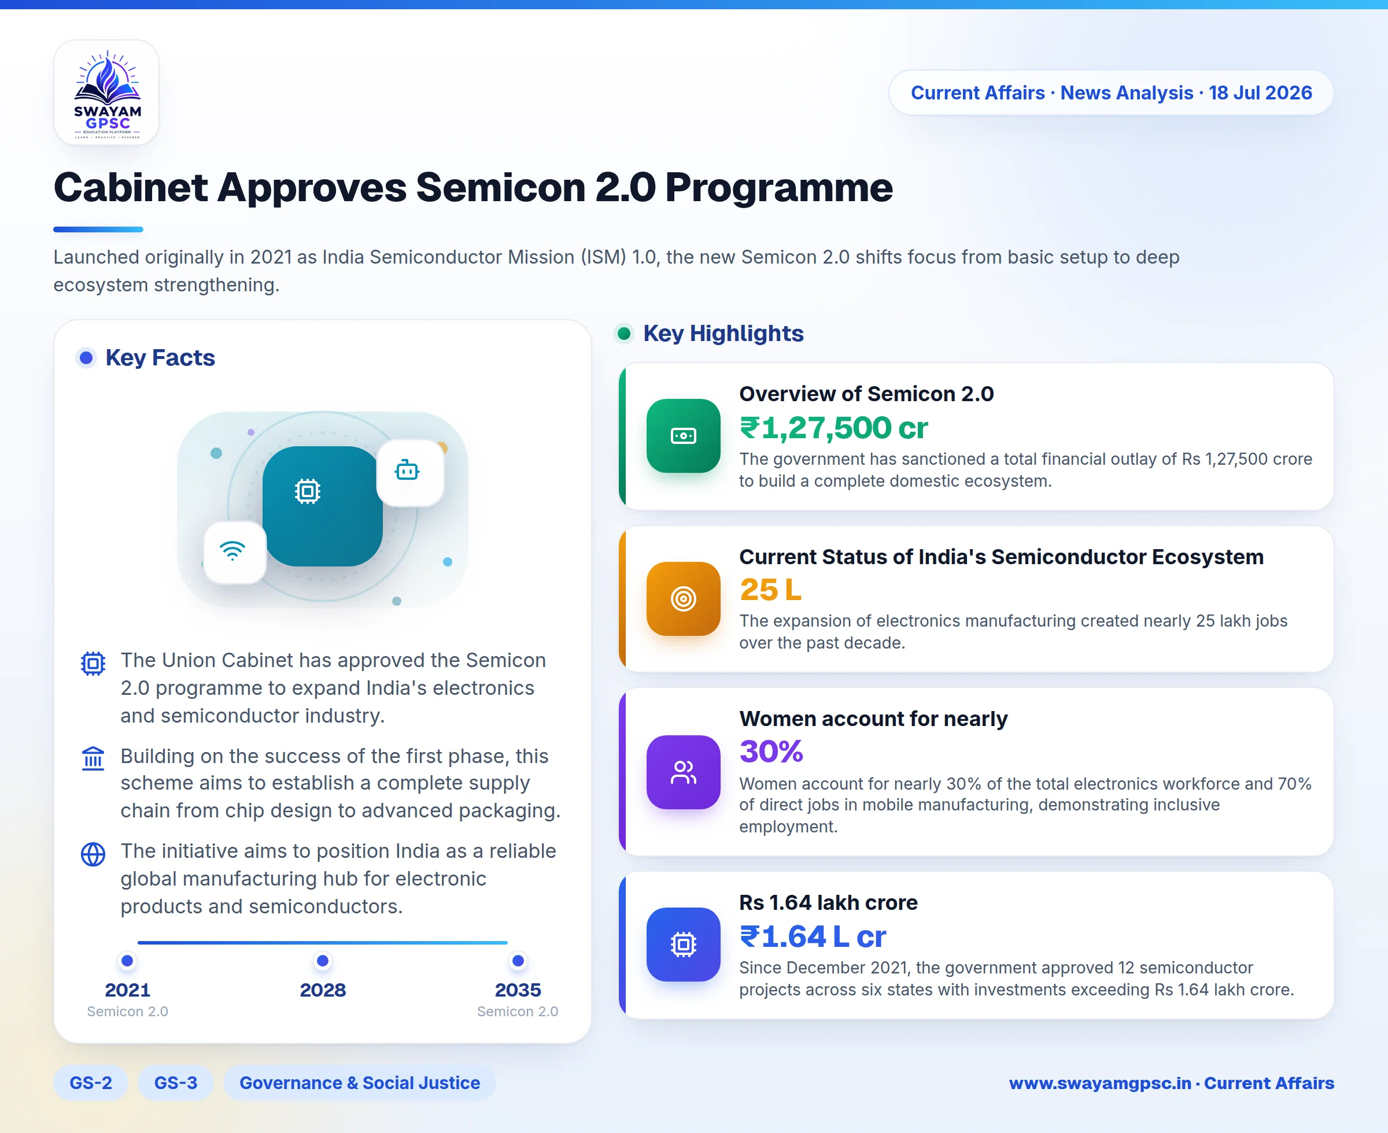The width and height of the screenshot is (1388, 1133).
Task: Click the Swayam GPSC logo
Action: (106, 92)
